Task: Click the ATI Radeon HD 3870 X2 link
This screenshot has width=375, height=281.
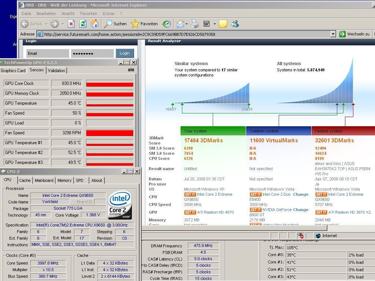Action: pos(349,212)
